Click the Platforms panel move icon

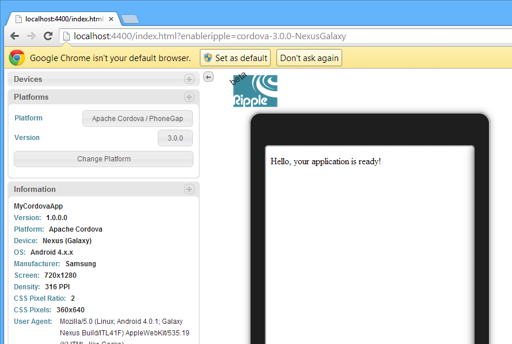189,97
